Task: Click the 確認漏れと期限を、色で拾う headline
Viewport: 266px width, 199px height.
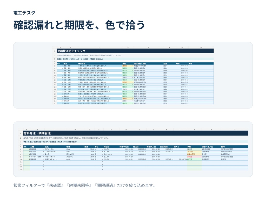Action: [79, 25]
